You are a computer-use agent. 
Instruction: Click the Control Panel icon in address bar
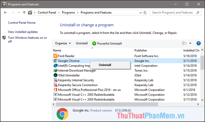pyautogui.click(x=30, y=13)
